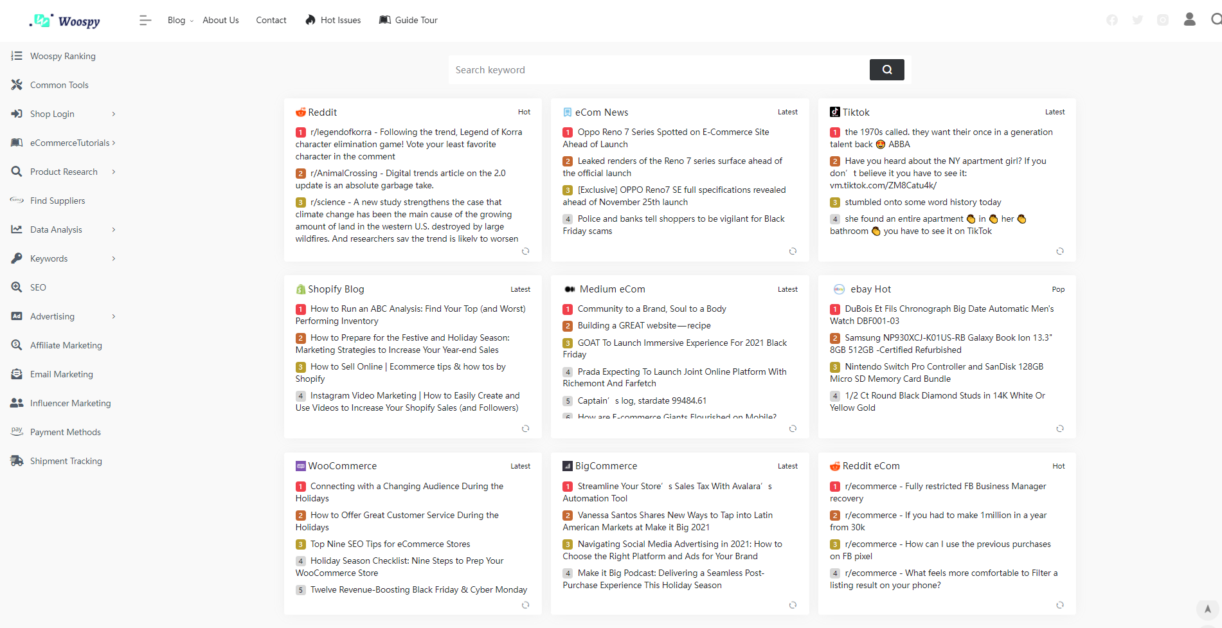1222x628 pixels.
Task: Expand the Blog dropdown menu
Action: click(180, 21)
